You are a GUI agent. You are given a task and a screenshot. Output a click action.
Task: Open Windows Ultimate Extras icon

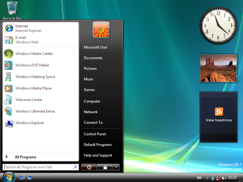(x=8, y=111)
